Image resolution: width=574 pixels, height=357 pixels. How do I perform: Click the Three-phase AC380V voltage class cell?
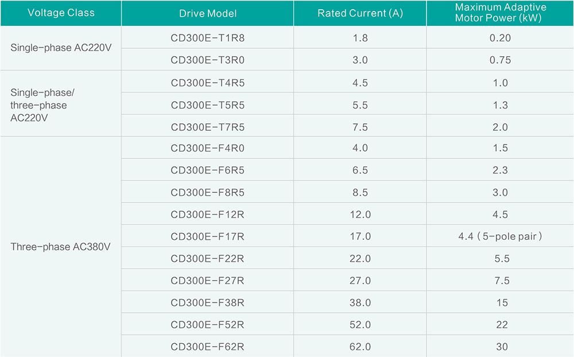coord(61,247)
